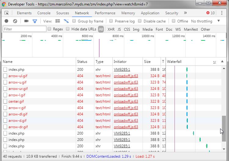The image size is (229, 161).
Task: Select the Network tab
Action: coord(82,13)
